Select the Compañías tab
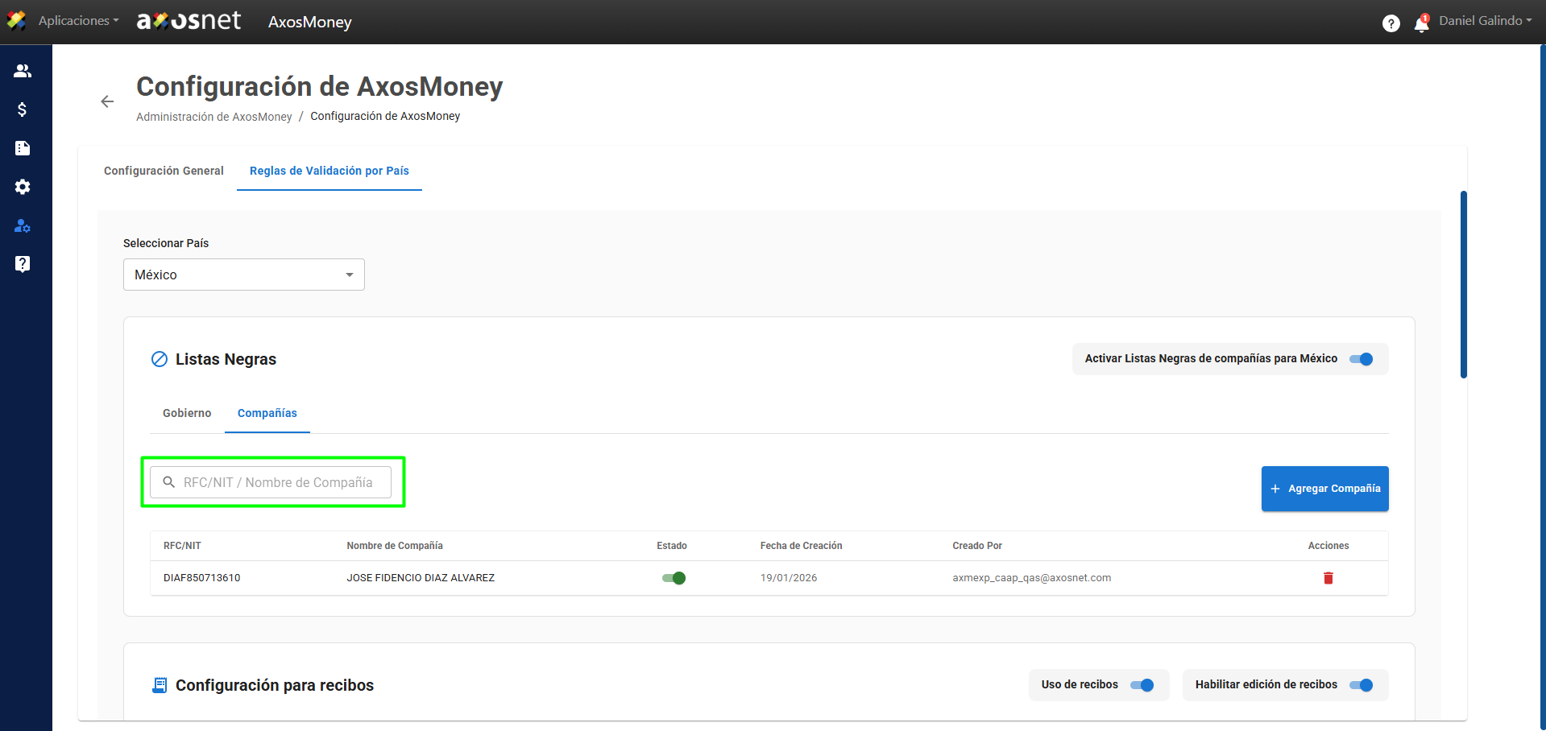This screenshot has height=731, width=1546. (267, 413)
